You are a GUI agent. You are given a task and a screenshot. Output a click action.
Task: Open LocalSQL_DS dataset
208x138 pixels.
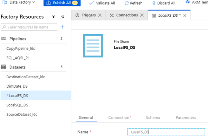coord(17,105)
